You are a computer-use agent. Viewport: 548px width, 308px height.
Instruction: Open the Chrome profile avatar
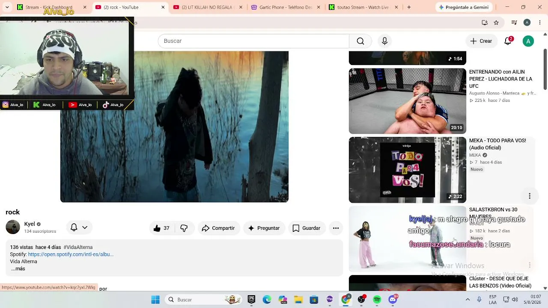click(527, 23)
